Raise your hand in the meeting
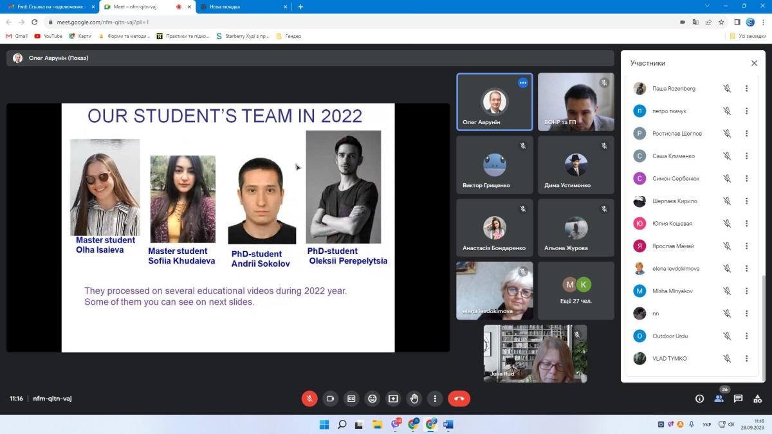The height and width of the screenshot is (434, 772). point(414,399)
